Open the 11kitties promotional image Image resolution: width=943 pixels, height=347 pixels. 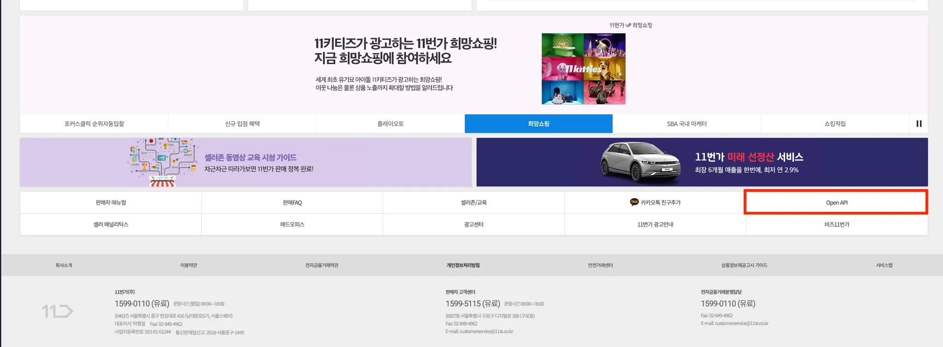pos(583,69)
